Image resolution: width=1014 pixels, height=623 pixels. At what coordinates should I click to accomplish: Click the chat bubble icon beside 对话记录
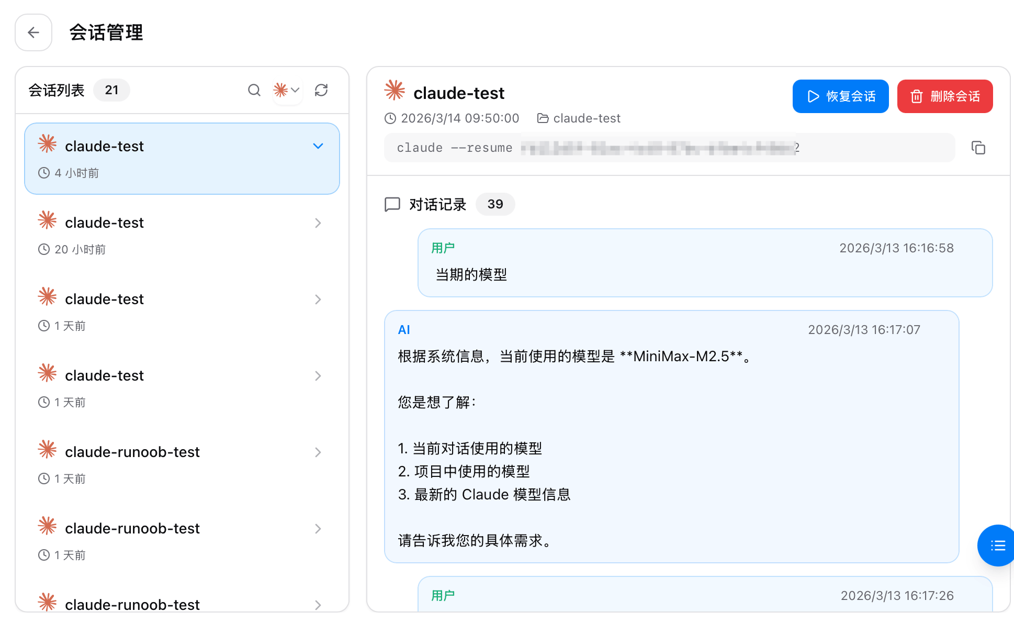tap(392, 204)
